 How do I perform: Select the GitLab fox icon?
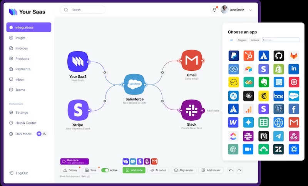click(294, 56)
